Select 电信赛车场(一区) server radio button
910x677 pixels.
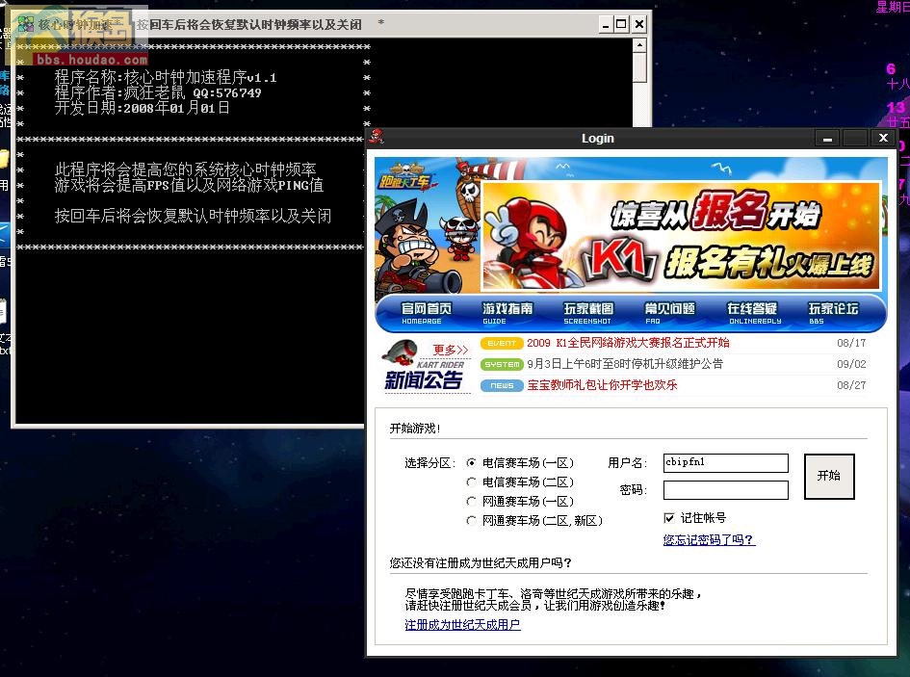point(471,463)
